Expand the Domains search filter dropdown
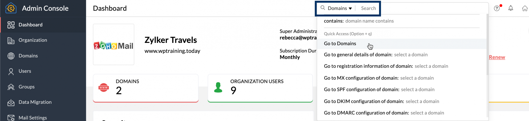 pyautogui.click(x=340, y=8)
